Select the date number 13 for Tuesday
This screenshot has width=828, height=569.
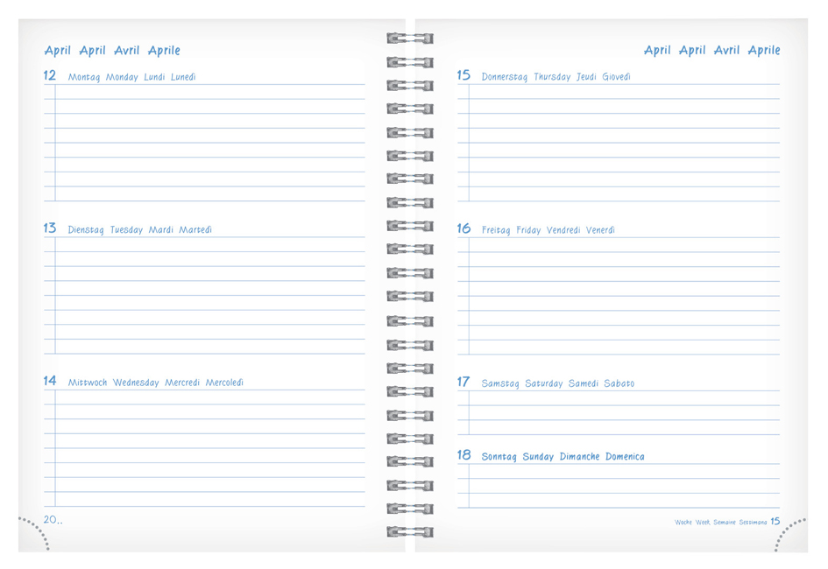click(50, 228)
